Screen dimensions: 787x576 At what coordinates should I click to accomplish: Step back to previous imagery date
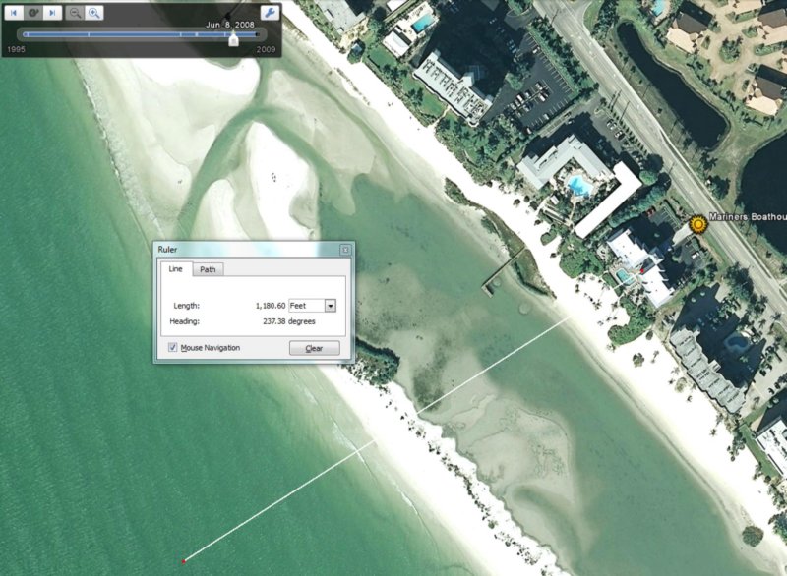pyautogui.click(x=15, y=13)
